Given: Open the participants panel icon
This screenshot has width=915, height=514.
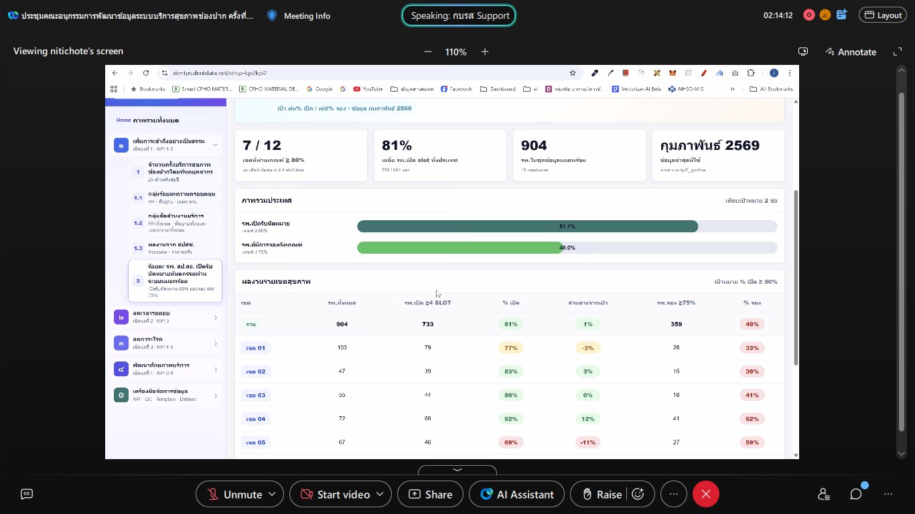Looking at the screenshot, I should coord(824,494).
